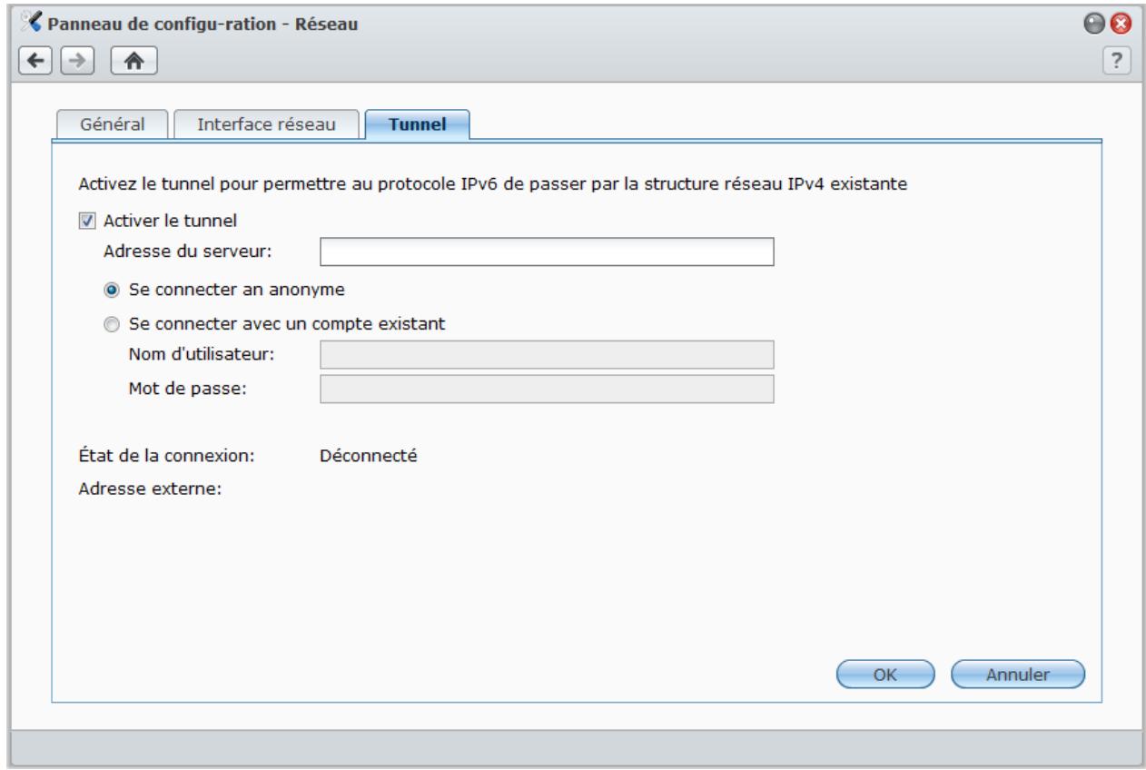
Task: Confirm settings with OK
Action: tap(885, 675)
